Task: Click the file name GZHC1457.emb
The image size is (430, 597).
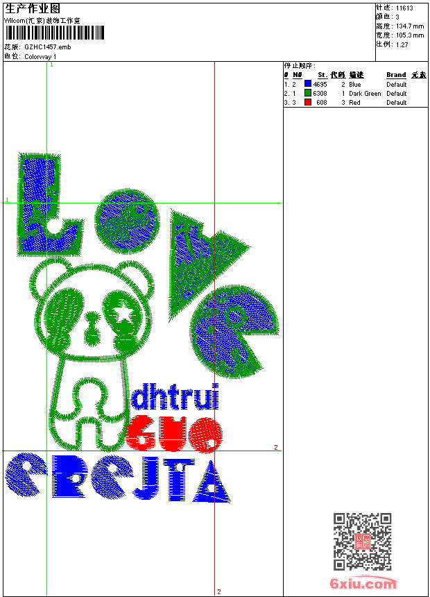Action: click(x=48, y=47)
